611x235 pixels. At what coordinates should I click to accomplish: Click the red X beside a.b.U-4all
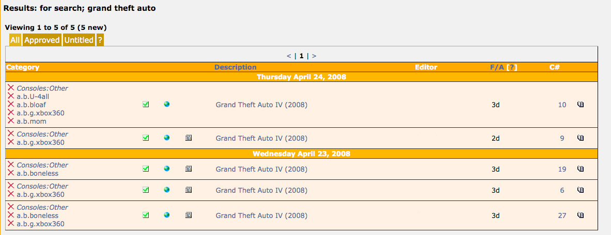10,96
